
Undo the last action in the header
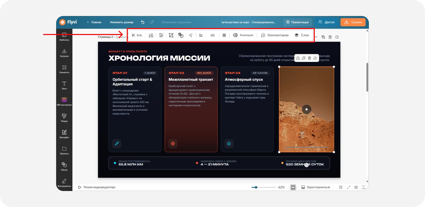click(x=143, y=22)
